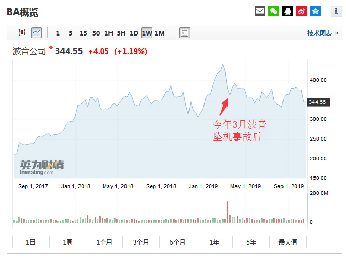Click the 400.00 price axis label
The image size is (346, 260).
pyautogui.click(x=318, y=80)
